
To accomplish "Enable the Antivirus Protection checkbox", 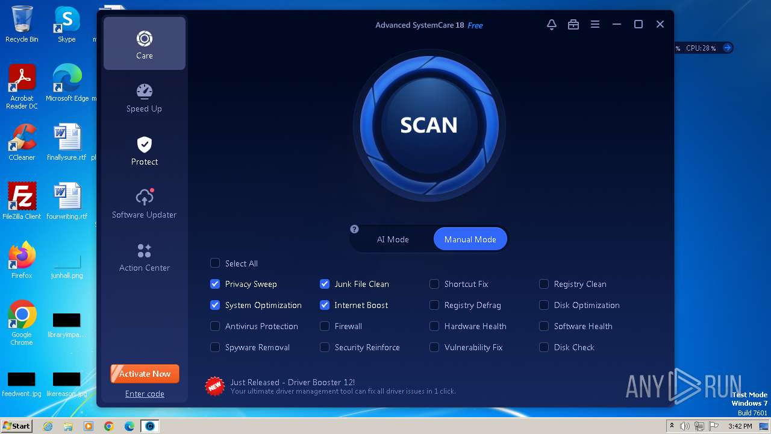I will pyautogui.click(x=215, y=325).
